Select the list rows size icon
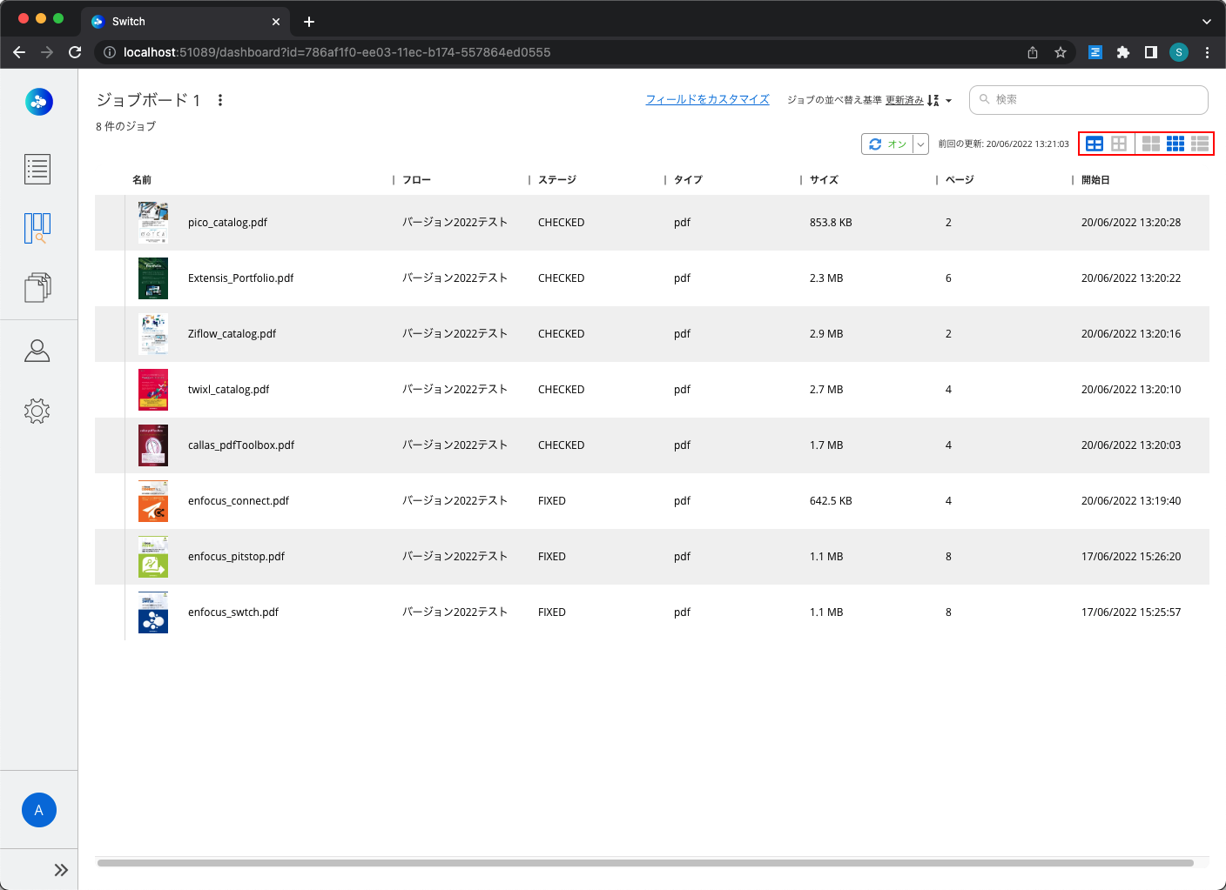 (1200, 144)
